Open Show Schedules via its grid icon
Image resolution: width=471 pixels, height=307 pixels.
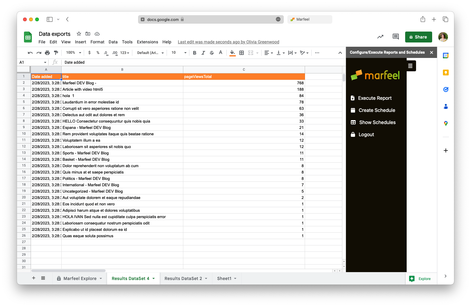coord(353,122)
